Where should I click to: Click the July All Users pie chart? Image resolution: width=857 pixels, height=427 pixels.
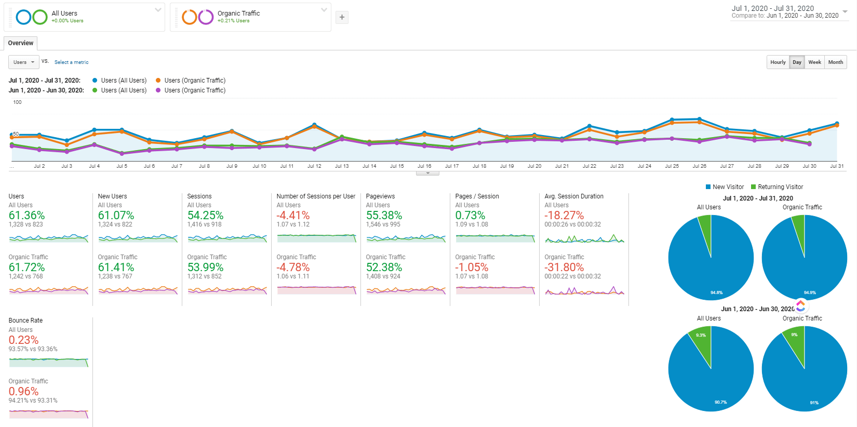pos(711,258)
